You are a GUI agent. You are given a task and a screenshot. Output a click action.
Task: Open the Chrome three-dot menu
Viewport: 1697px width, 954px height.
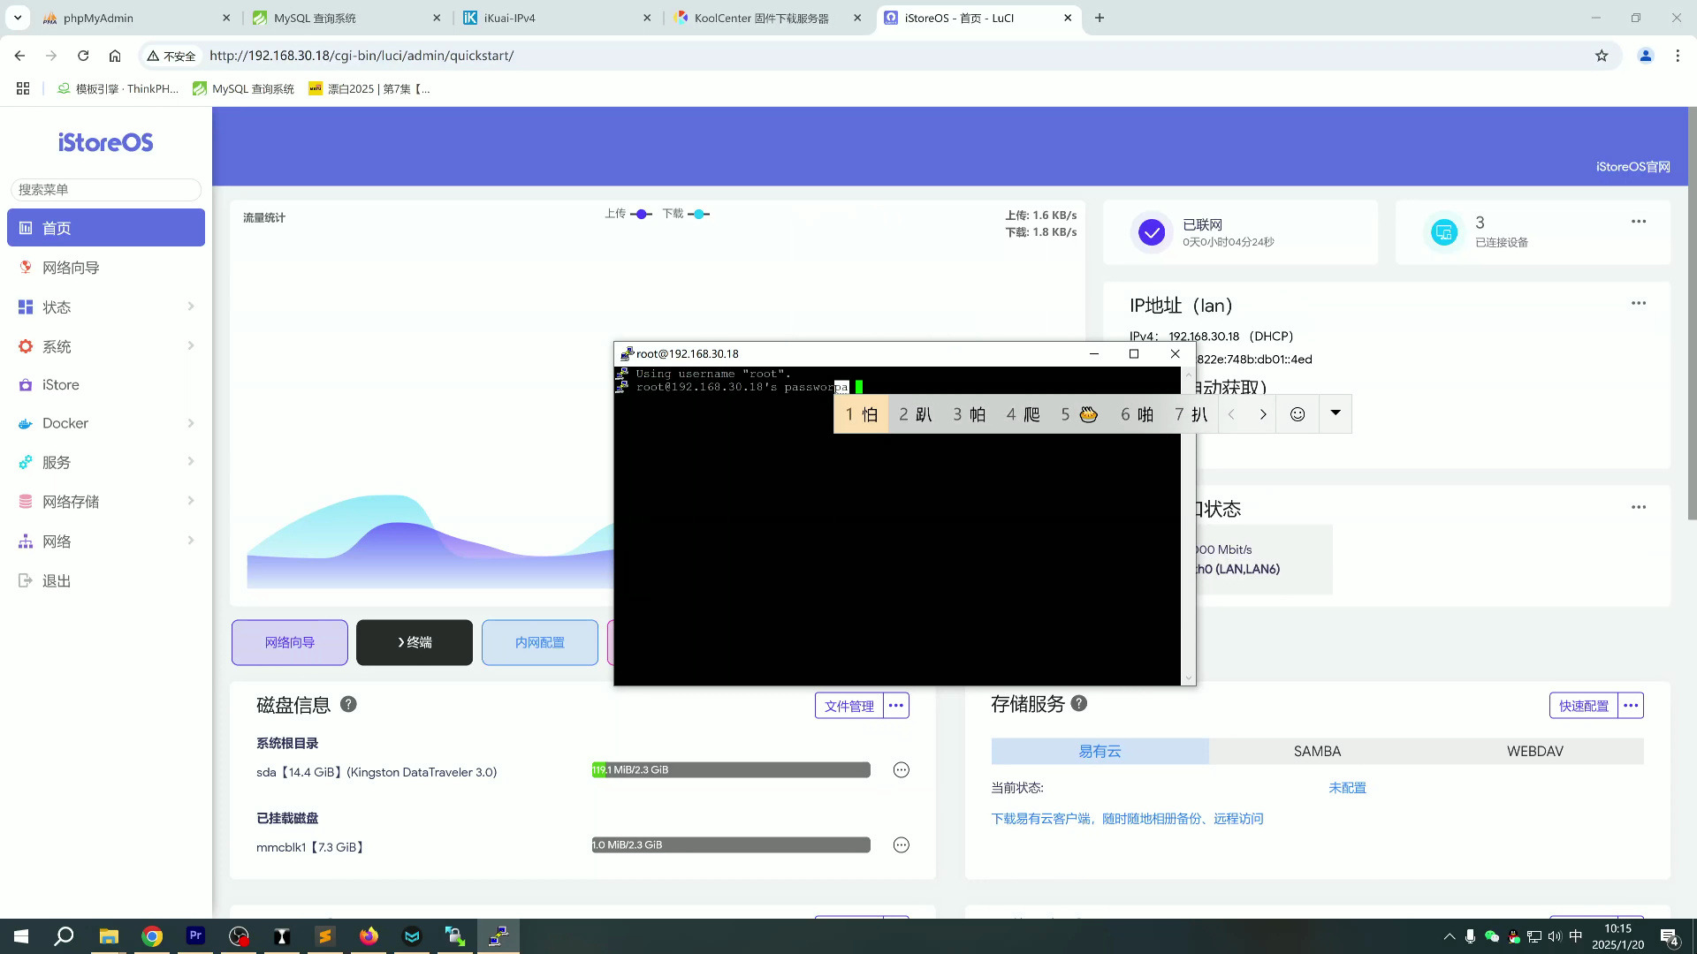(1678, 56)
